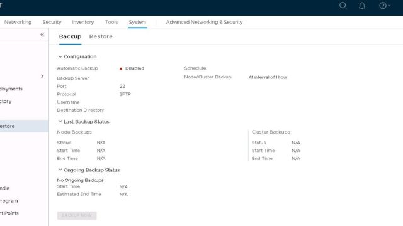This screenshot has height=226, width=403.
Task: Collapse the Configuration section
Action: tap(60, 56)
